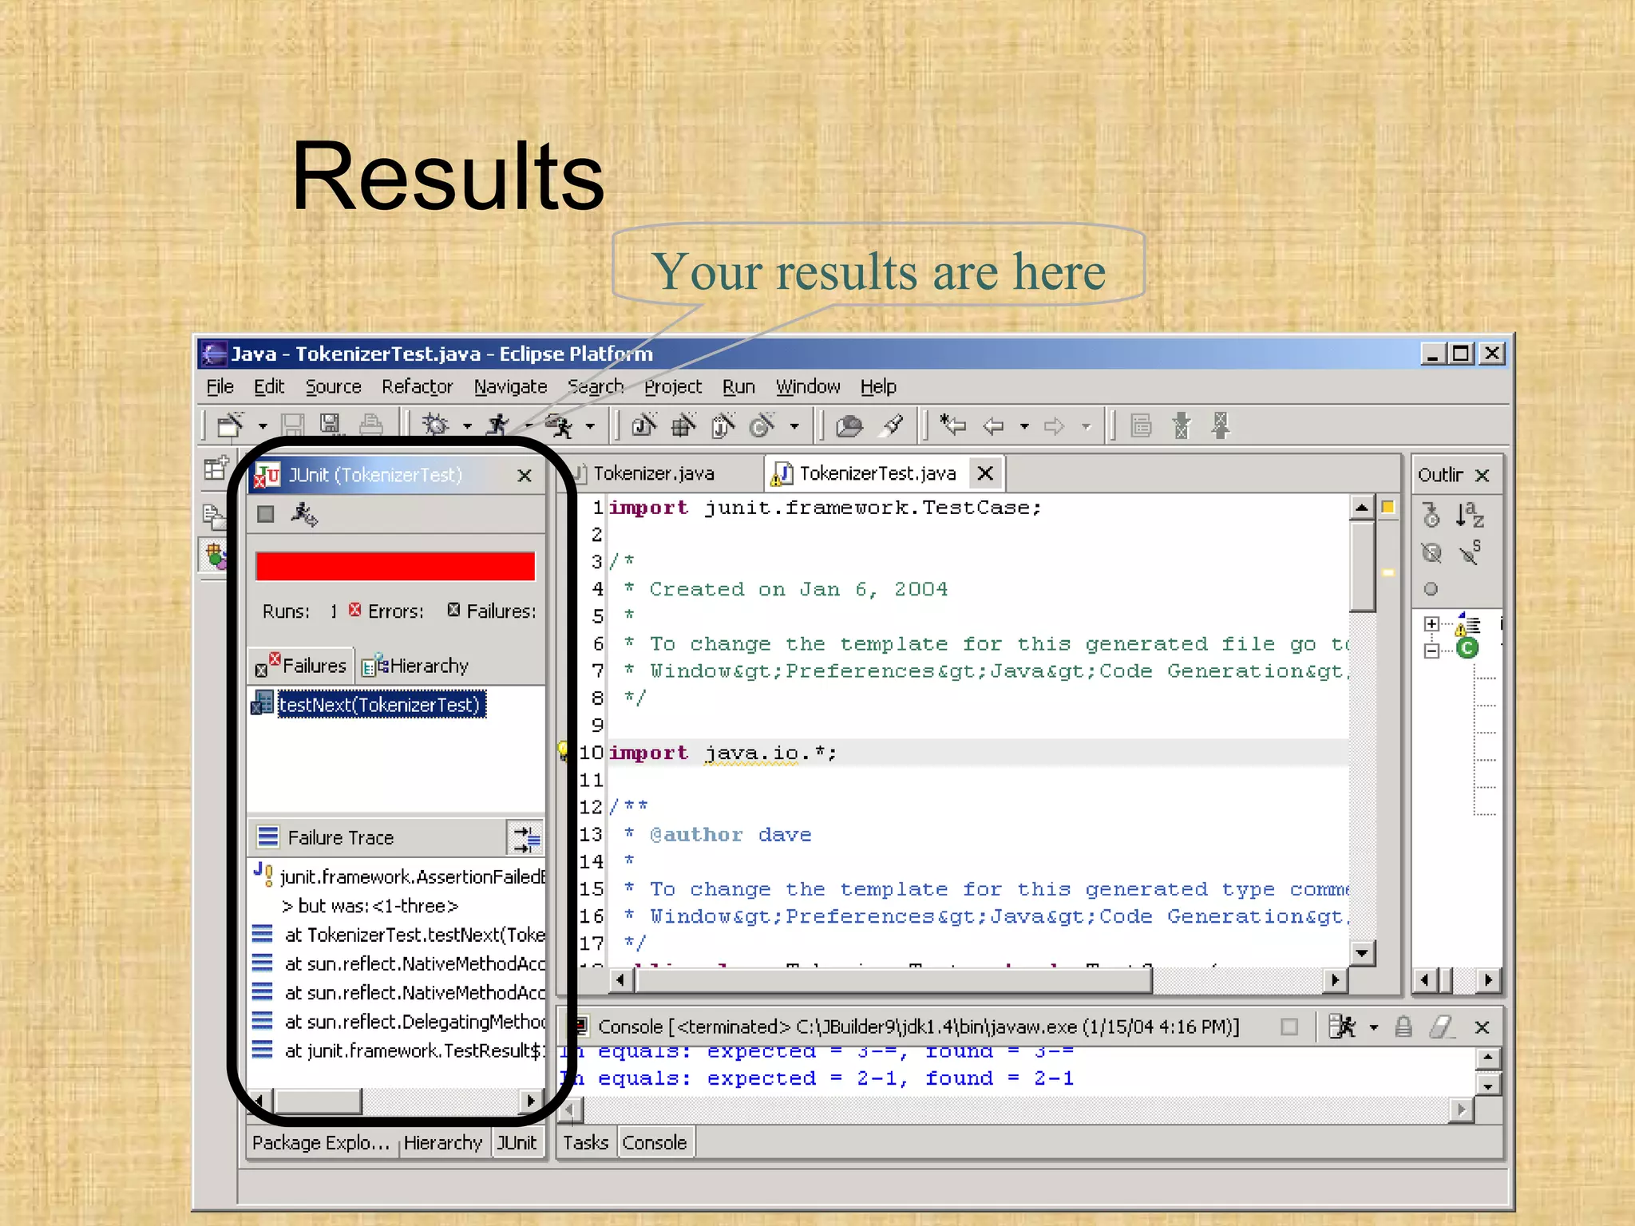Switch to the Package Explorer view tab
Image resolution: width=1635 pixels, height=1226 pixels.
pyautogui.click(x=321, y=1143)
